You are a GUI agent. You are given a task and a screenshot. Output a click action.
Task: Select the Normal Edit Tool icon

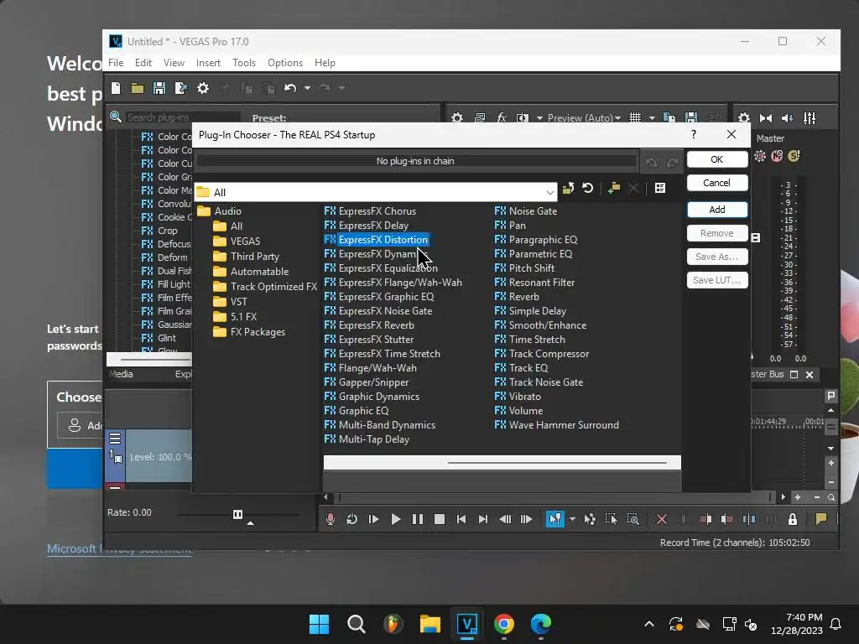[555, 518]
